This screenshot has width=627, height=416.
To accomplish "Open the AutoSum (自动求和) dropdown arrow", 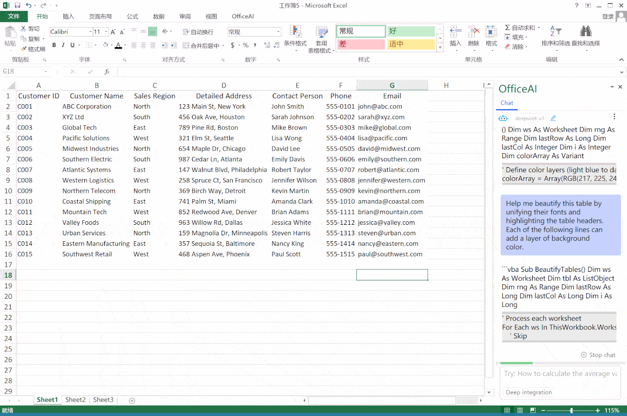I will (539, 28).
